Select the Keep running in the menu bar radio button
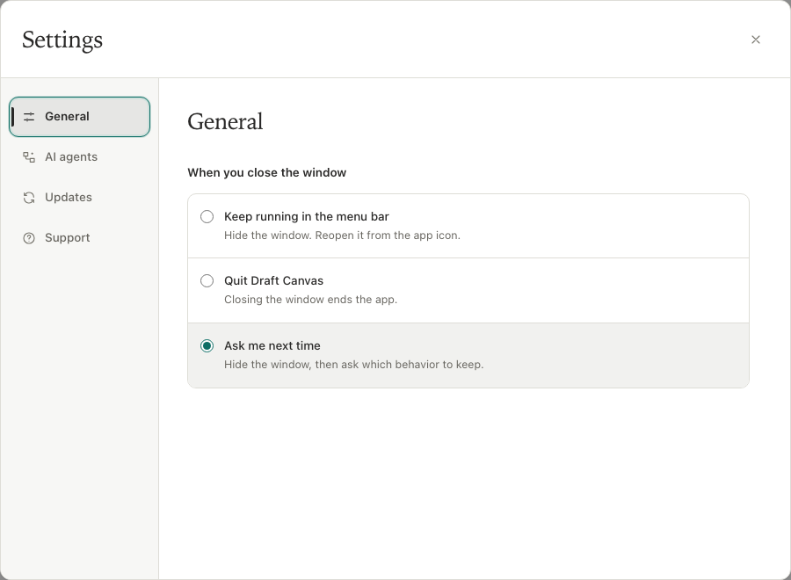This screenshot has width=791, height=580. 207,216
